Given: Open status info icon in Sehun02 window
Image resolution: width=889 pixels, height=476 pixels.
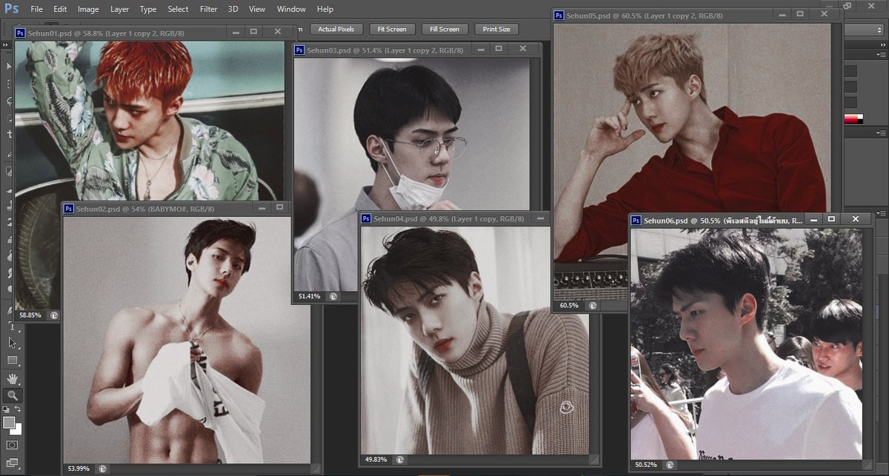Looking at the screenshot, I should pos(102,469).
